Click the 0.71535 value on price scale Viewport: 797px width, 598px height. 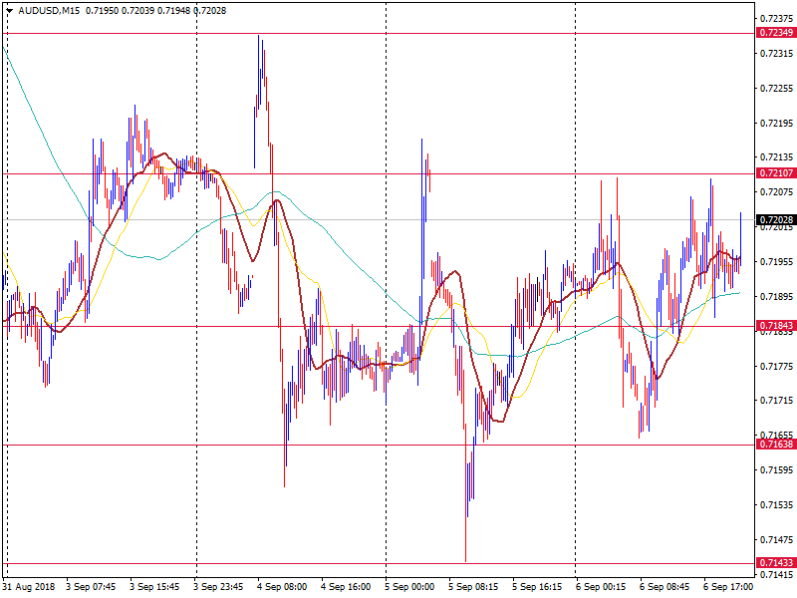tap(775, 505)
